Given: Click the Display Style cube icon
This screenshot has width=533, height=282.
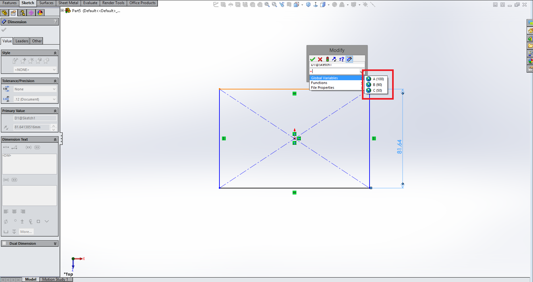Looking at the screenshot, I should 322,4.
